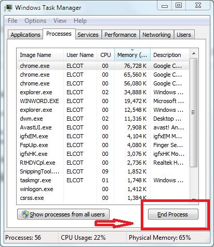The width and height of the screenshot is (214, 247).
Task: Select chrome.exe using 76,728 K memory
Action: coord(103,66)
